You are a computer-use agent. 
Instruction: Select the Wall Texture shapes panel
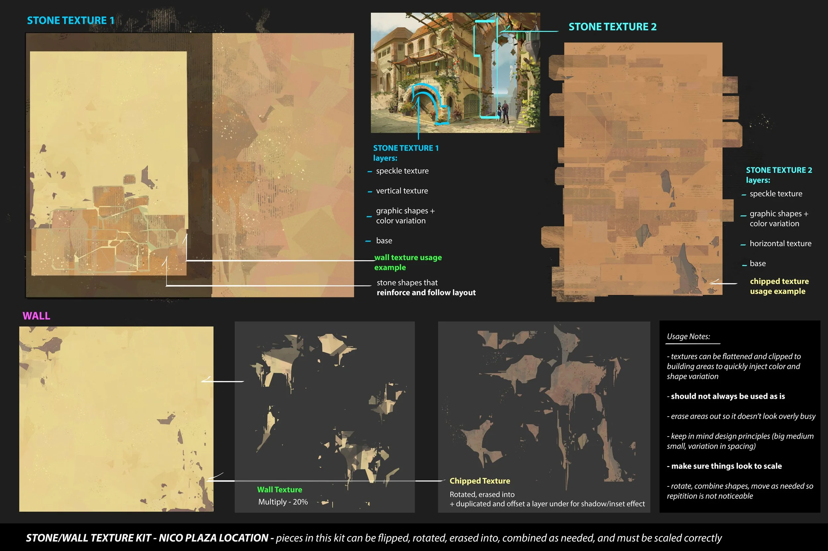pos(324,416)
